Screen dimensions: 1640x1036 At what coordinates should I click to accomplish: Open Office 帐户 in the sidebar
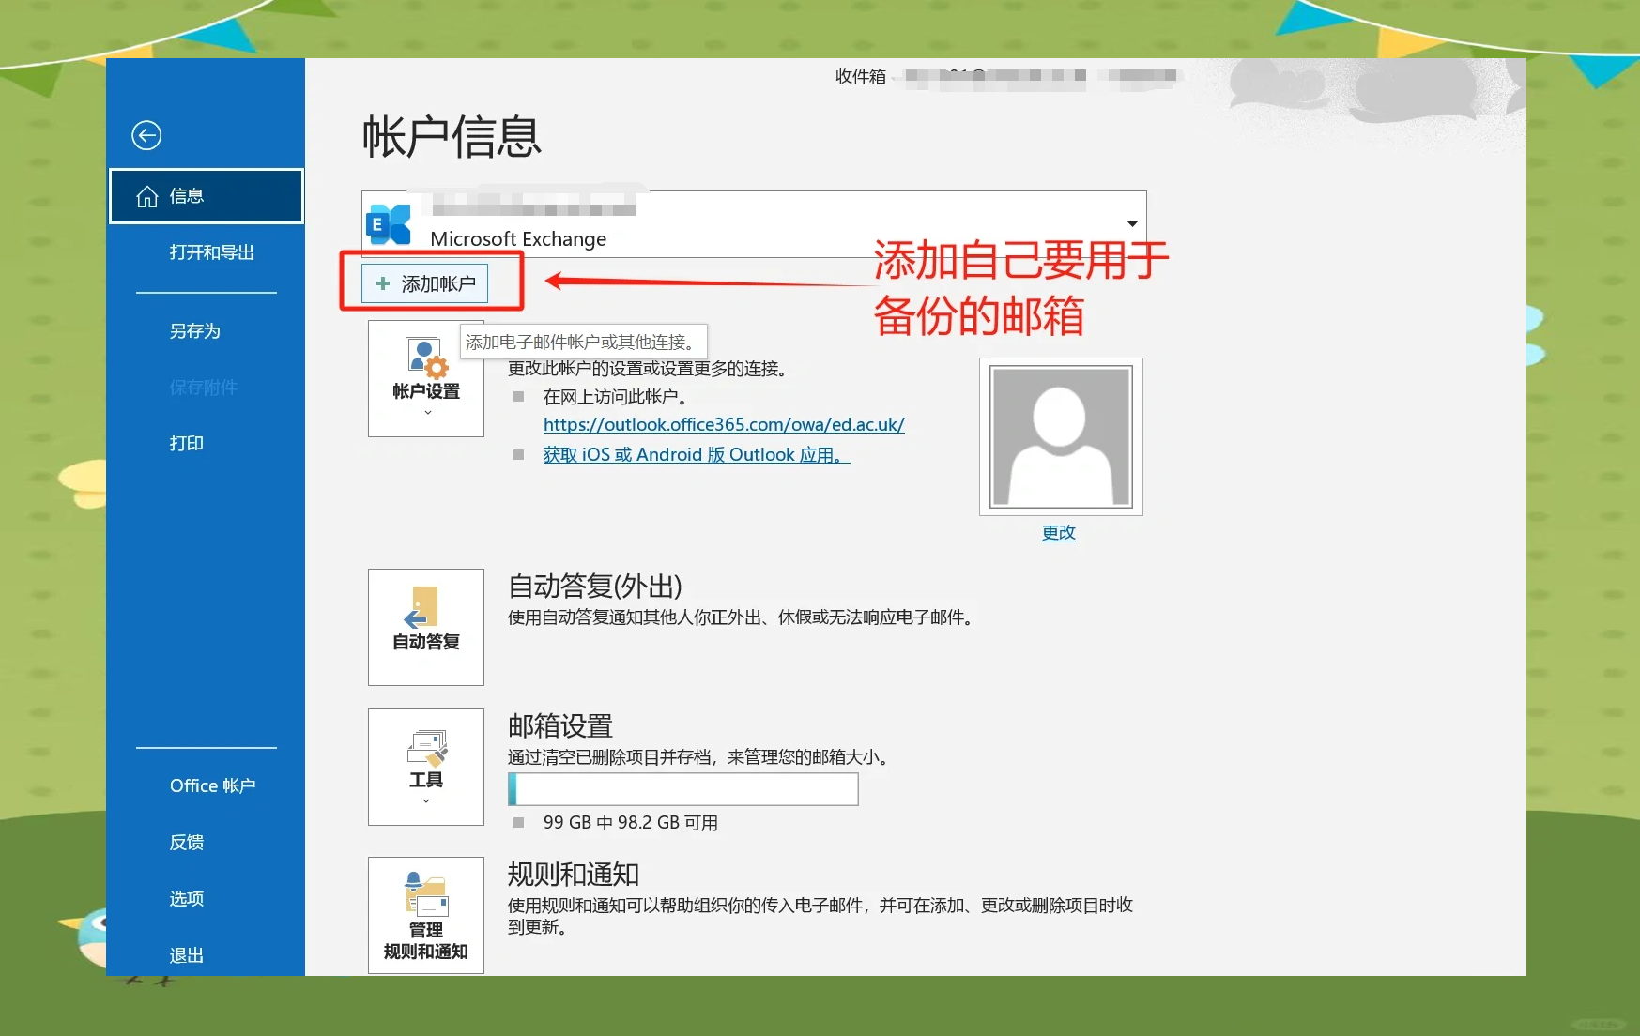pos(212,786)
